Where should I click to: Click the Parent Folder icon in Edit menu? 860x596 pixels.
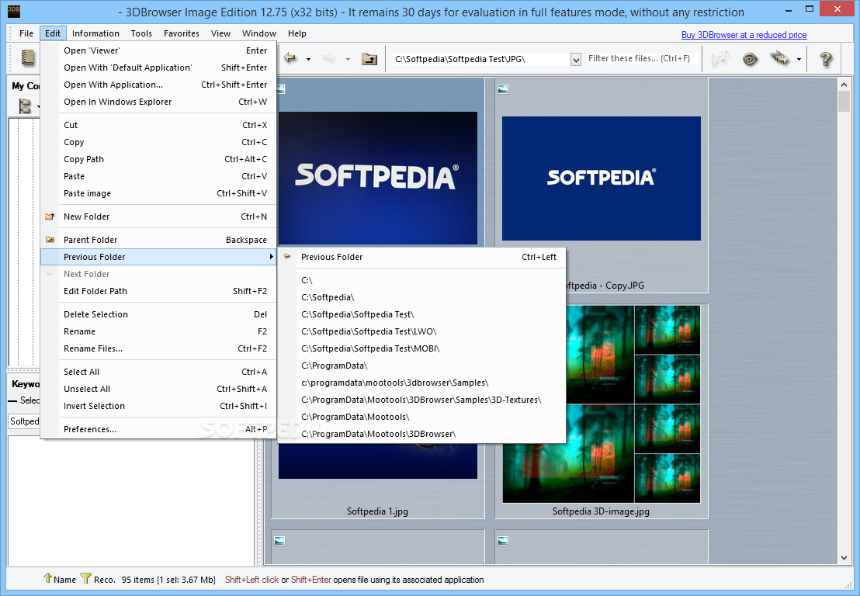tap(50, 239)
